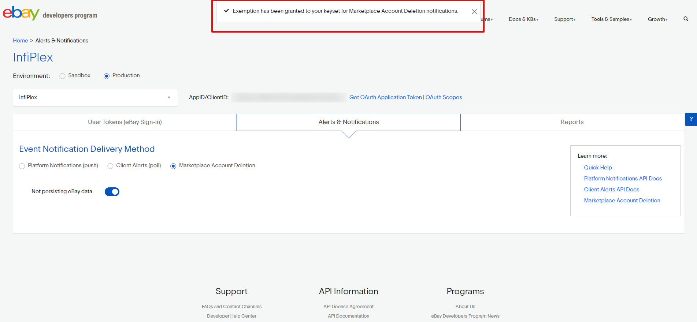Image resolution: width=697 pixels, height=322 pixels.
Task: Choose Platform Notifications (push) option
Action: point(22,166)
